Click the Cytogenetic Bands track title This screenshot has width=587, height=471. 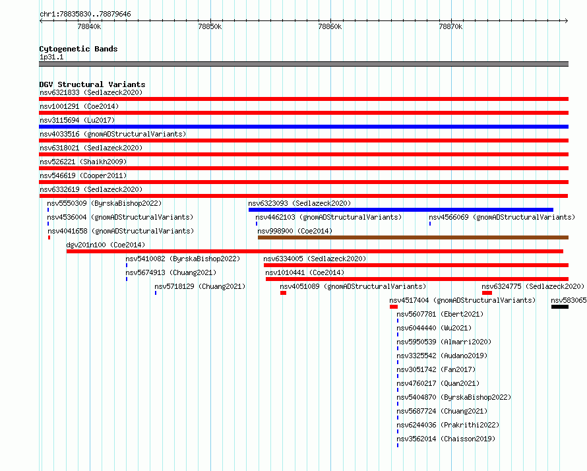pos(78,49)
